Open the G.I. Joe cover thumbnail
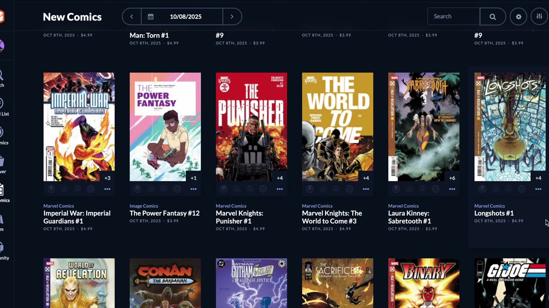 [x=510, y=283]
